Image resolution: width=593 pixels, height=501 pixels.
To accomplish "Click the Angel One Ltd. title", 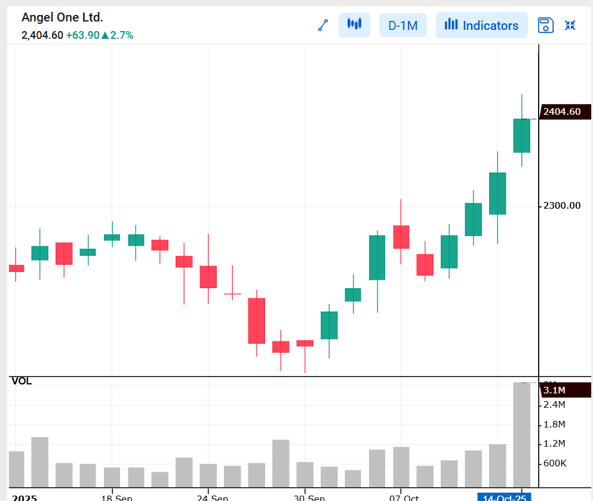I will (x=62, y=17).
